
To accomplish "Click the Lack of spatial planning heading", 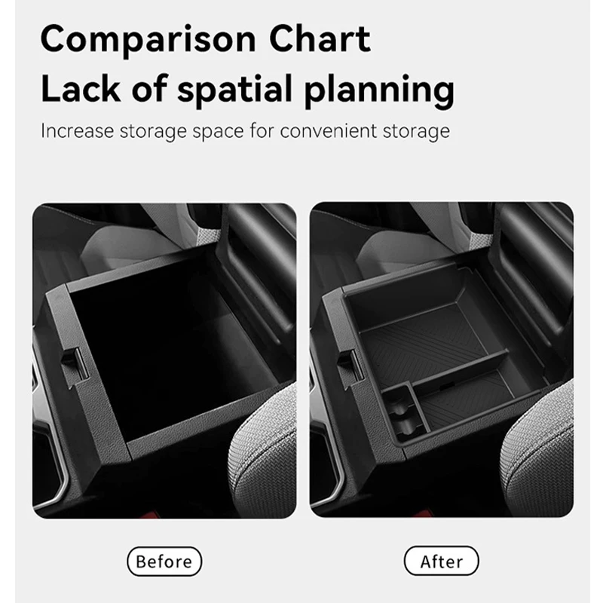I will pos(247,89).
